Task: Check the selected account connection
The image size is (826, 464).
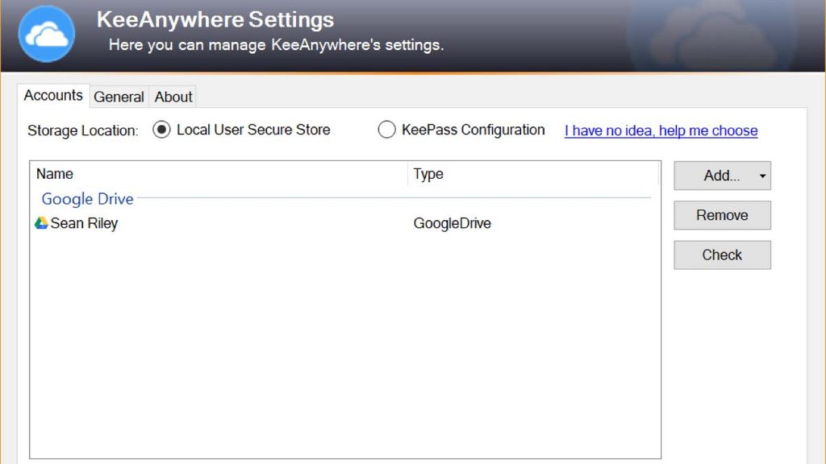Action: (721, 255)
